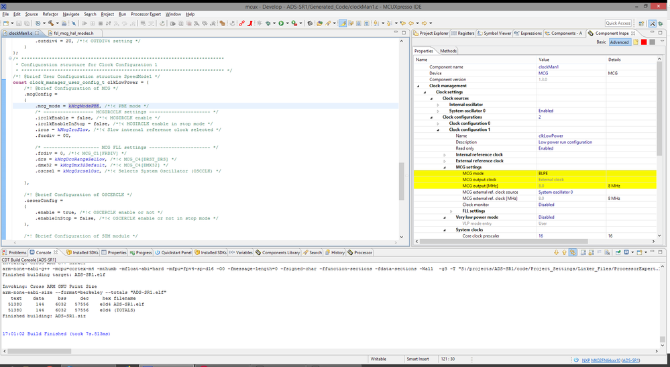Image resolution: width=670 pixels, height=367 pixels.
Task: Expand the Internal oscillator tree node
Action: pyautogui.click(x=438, y=105)
